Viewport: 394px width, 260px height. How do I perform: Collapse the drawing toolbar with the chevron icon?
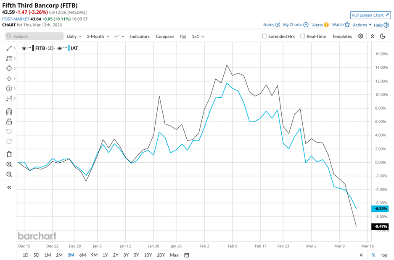tap(8, 187)
